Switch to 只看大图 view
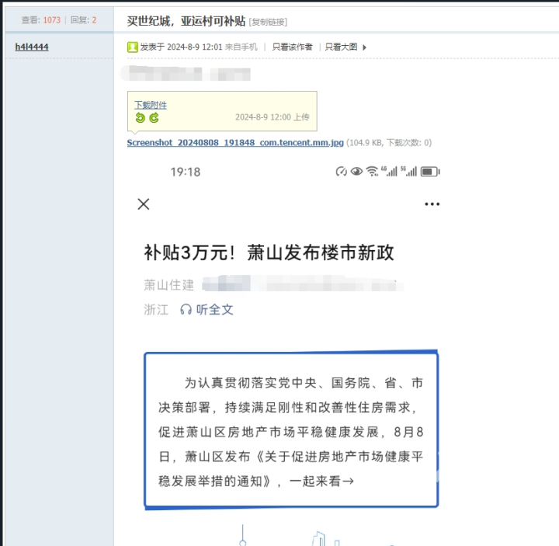Viewport: 559px width, 546px height. tap(341, 47)
